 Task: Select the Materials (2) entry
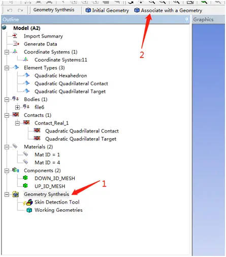(39, 147)
